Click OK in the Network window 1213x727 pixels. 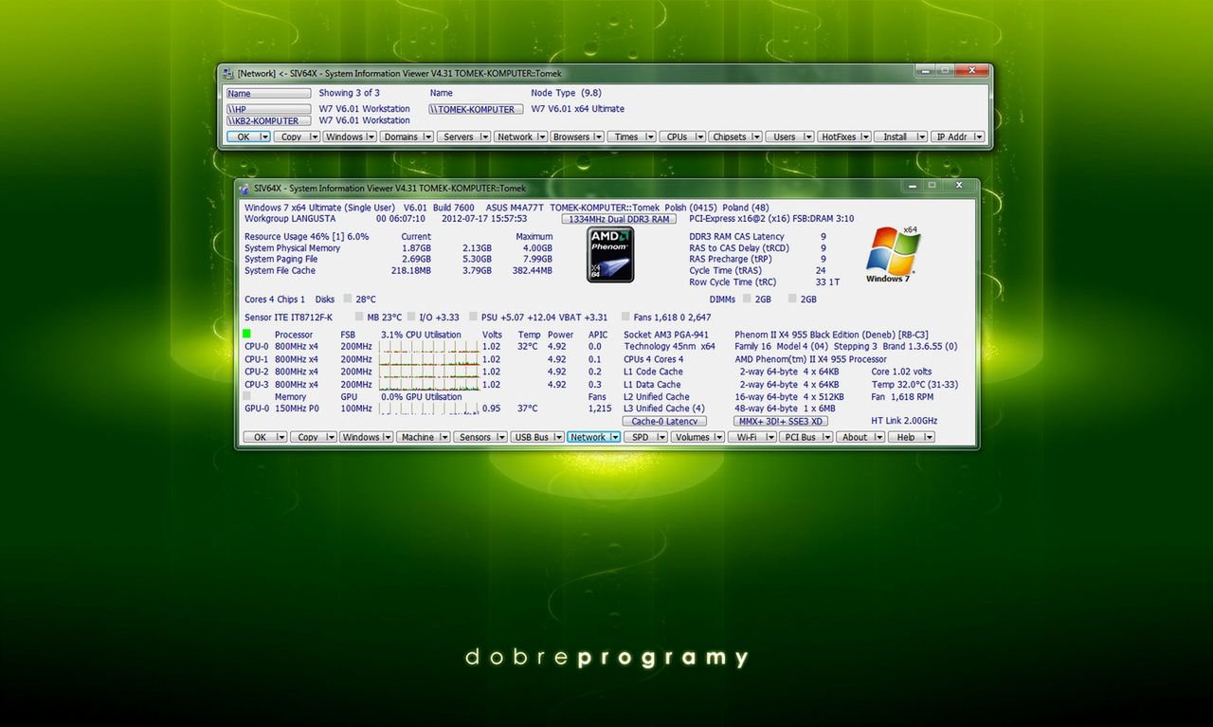click(x=249, y=136)
